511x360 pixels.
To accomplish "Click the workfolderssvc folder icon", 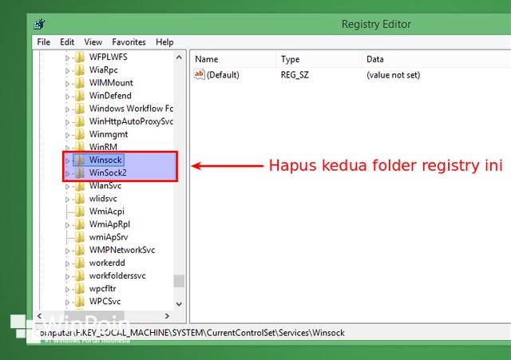I will (80, 275).
